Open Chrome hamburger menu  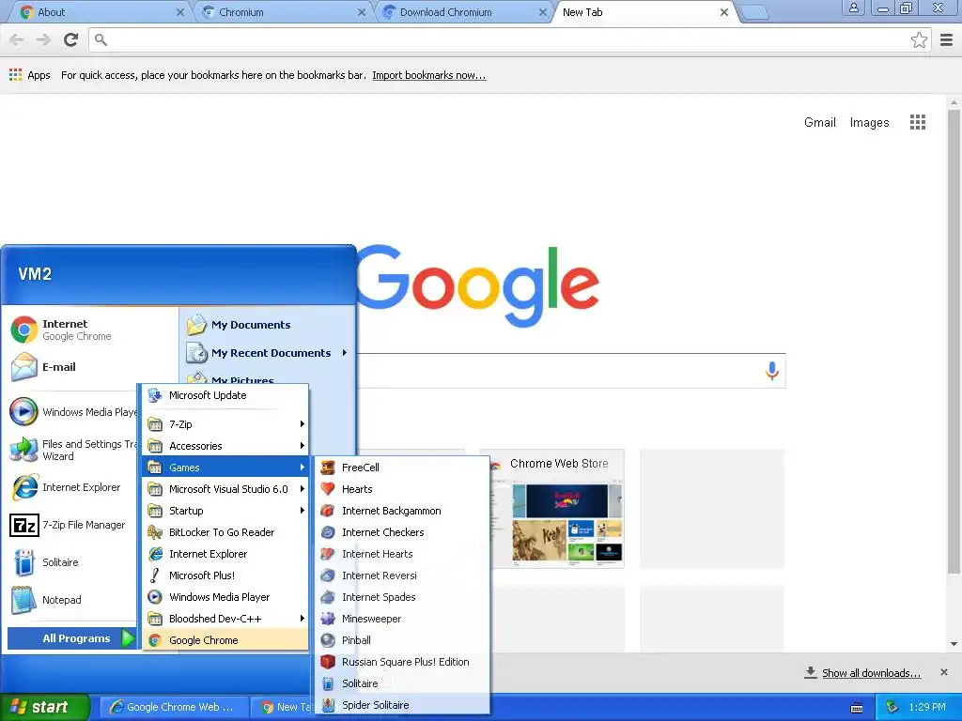coord(947,39)
